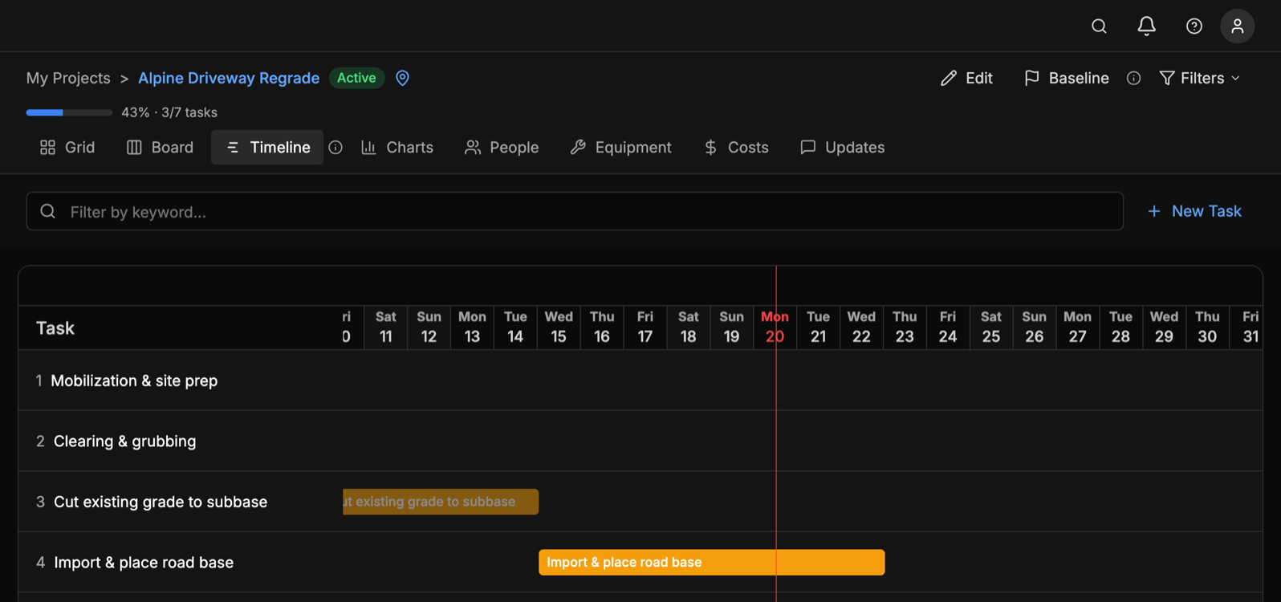This screenshot has height=602, width=1281.
Task: Click info icon beside Baseline
Action: 1133,78
